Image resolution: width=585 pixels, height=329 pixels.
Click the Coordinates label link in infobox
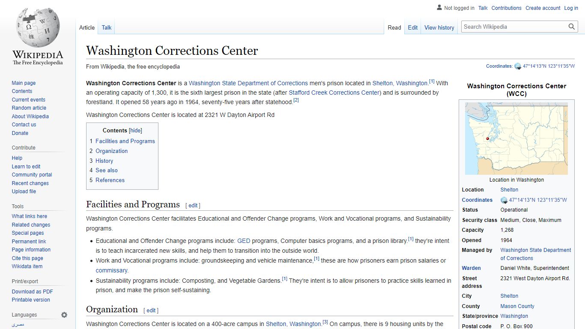point(477,200)
